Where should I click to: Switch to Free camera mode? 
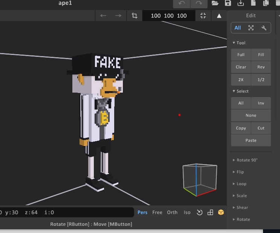[157, 212]
